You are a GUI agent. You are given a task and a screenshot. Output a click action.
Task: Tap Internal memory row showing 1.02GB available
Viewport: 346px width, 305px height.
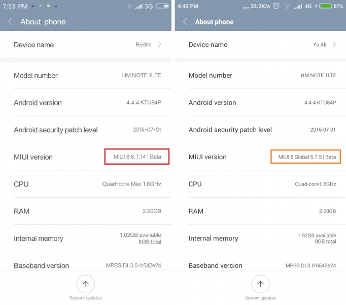tap(87, 238)
